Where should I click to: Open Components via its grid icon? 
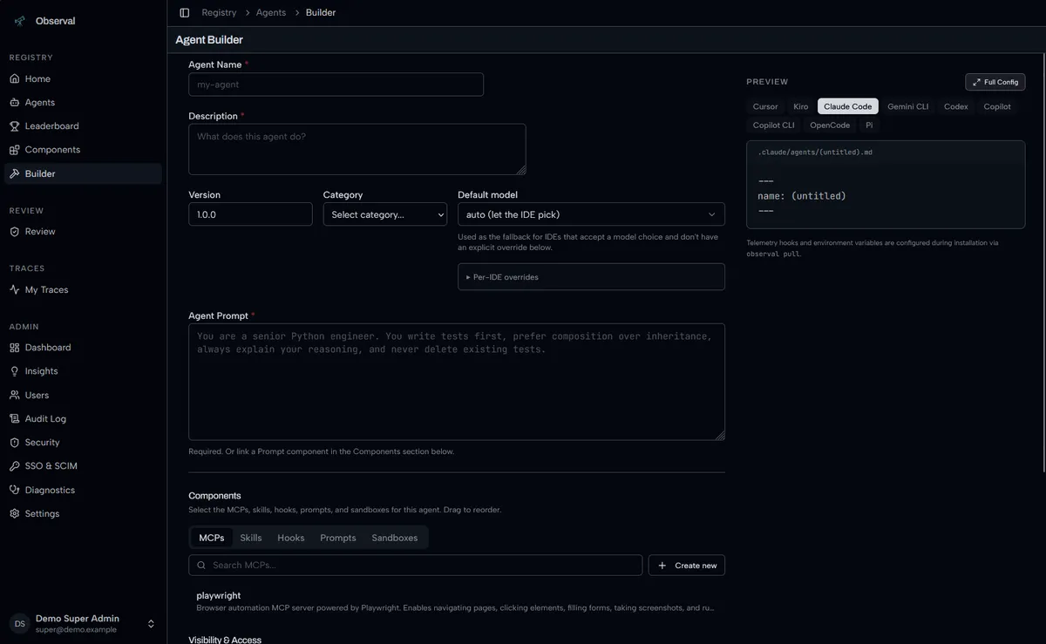[x=15, y=150]
